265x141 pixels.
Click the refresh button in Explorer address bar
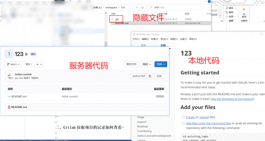click(143, 8)
